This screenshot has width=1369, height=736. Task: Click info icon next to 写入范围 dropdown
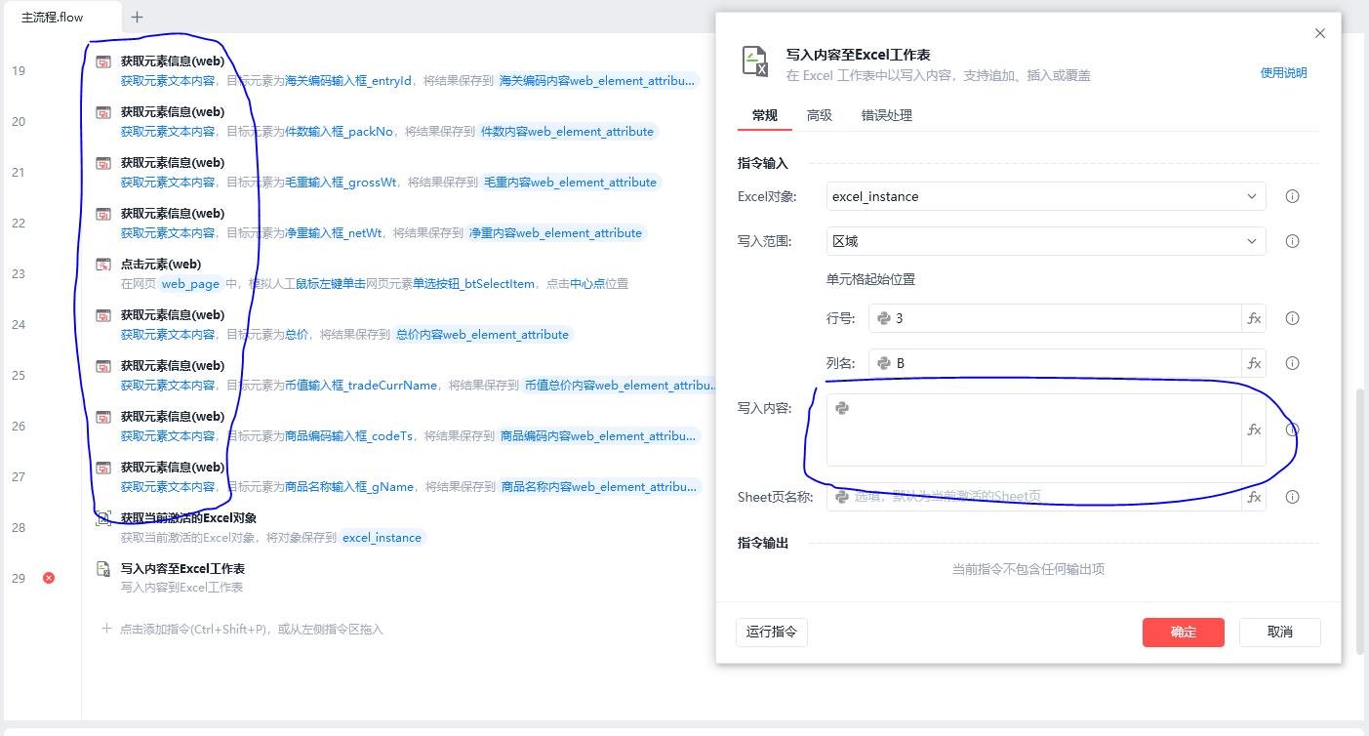pyautogui.click(x=1292, y=241)
